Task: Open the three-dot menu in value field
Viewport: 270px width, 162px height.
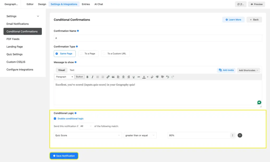Action: pos(233,135)
